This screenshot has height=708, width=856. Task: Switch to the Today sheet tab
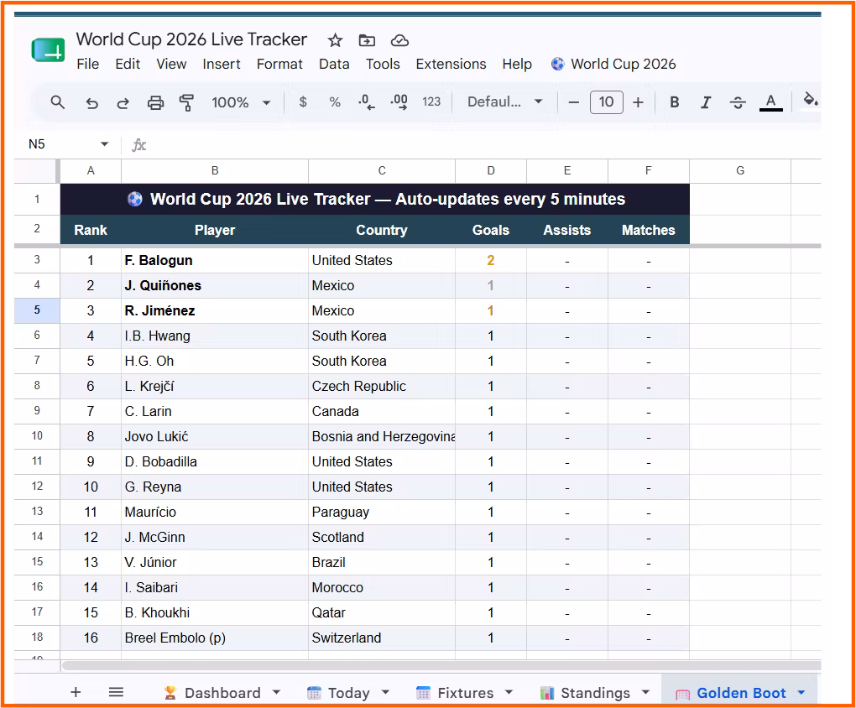click(x=349, y=693)
